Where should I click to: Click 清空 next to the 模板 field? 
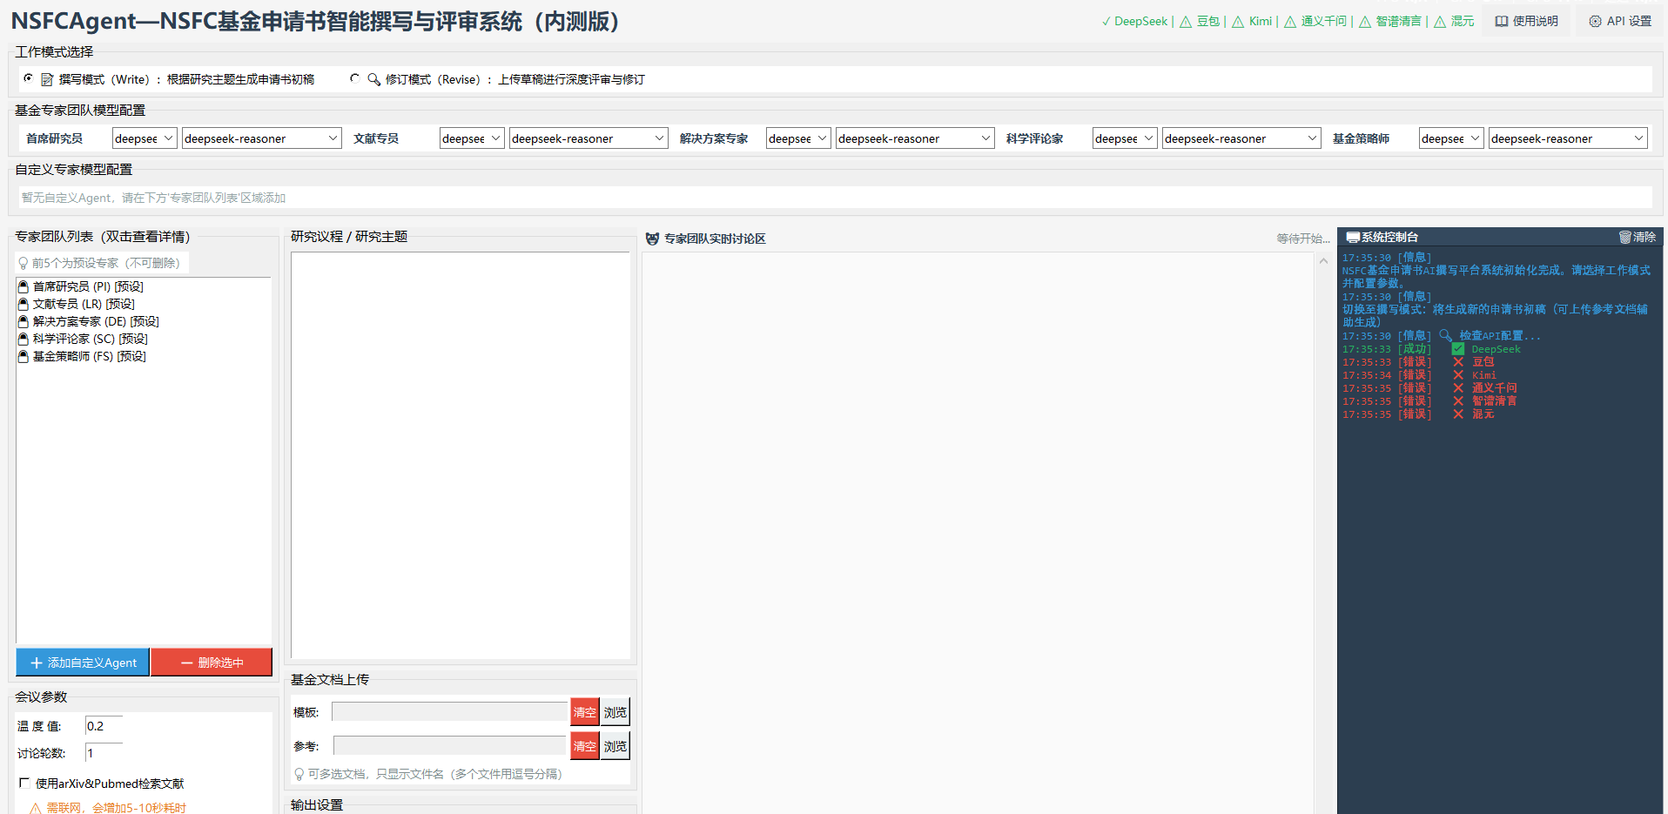click(584, 711)
